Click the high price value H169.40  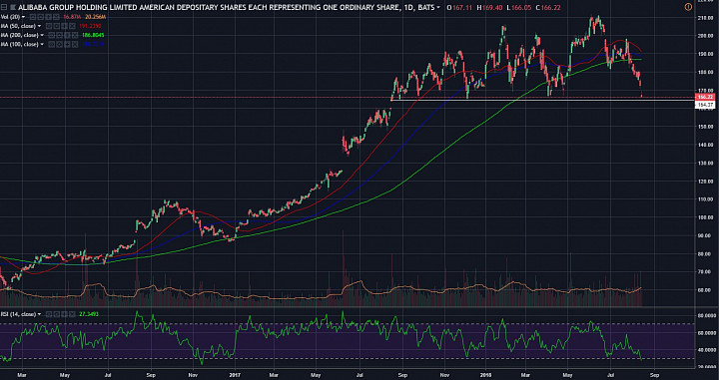[x=488, y=8]
